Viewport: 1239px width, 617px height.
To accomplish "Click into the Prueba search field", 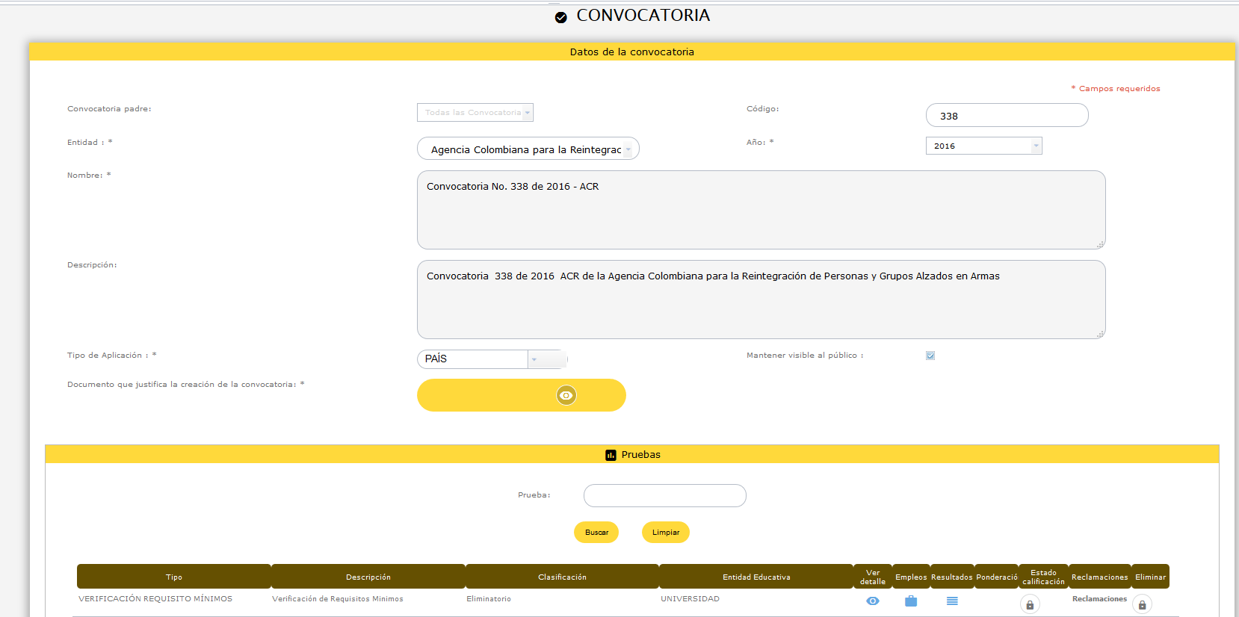I will pyautogui.click(x=664, y=496).
